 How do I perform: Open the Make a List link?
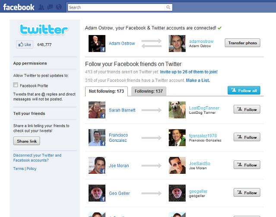(x=198, y=80)
